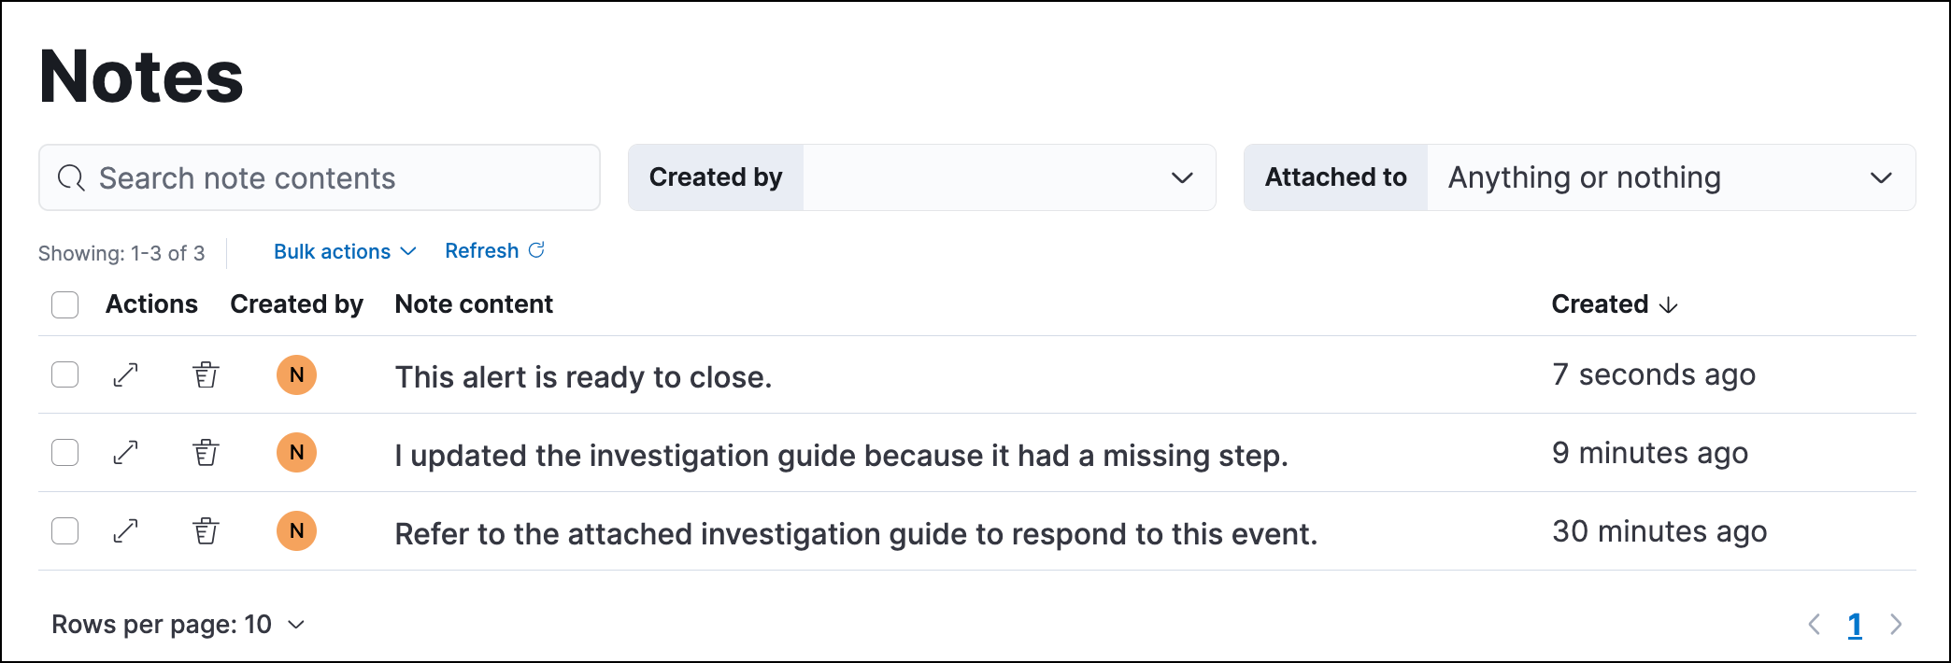1951x663 pixels.
Task: Open the Created by filter dropdown
Action: (1009, 177)
